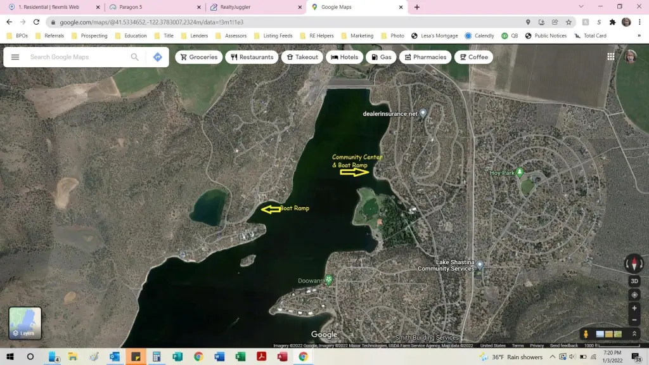The height and width of the screenshot is (365, 649).
Task: Click the blue Directions icon
Action: [x=157, y=57]
